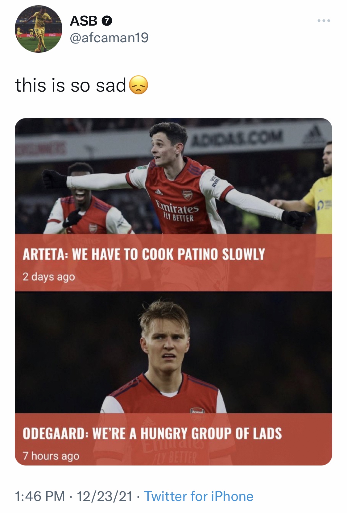The width and height of the screenshot is (347, 513).
Task: Click the ASB profile avatar picture
Action: (x=39, y=29)
